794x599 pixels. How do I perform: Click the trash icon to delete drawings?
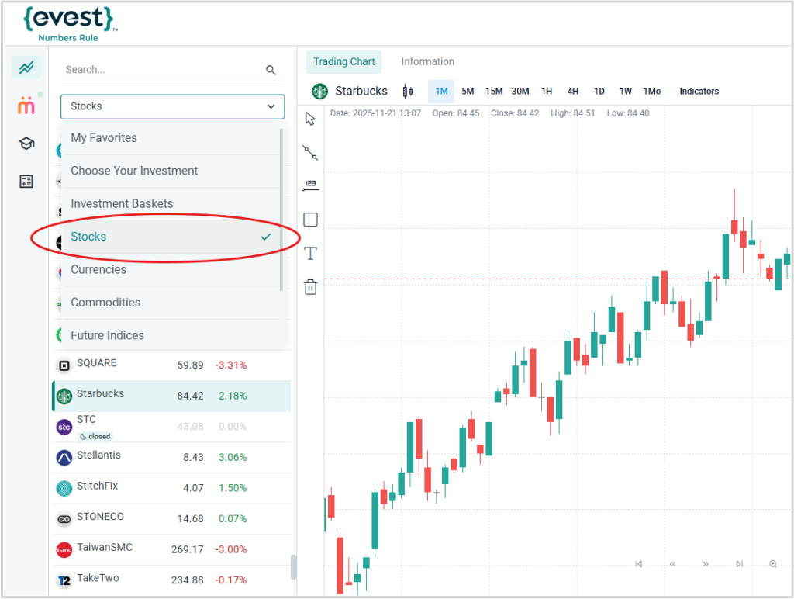pos(310,287)
